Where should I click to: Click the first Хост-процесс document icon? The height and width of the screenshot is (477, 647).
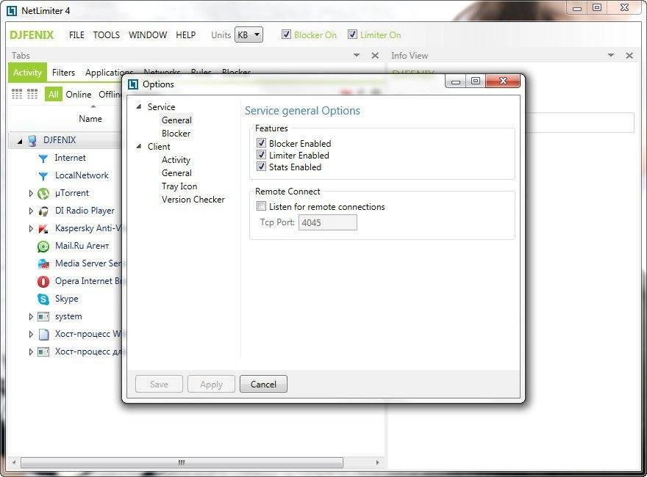[43, 334]
